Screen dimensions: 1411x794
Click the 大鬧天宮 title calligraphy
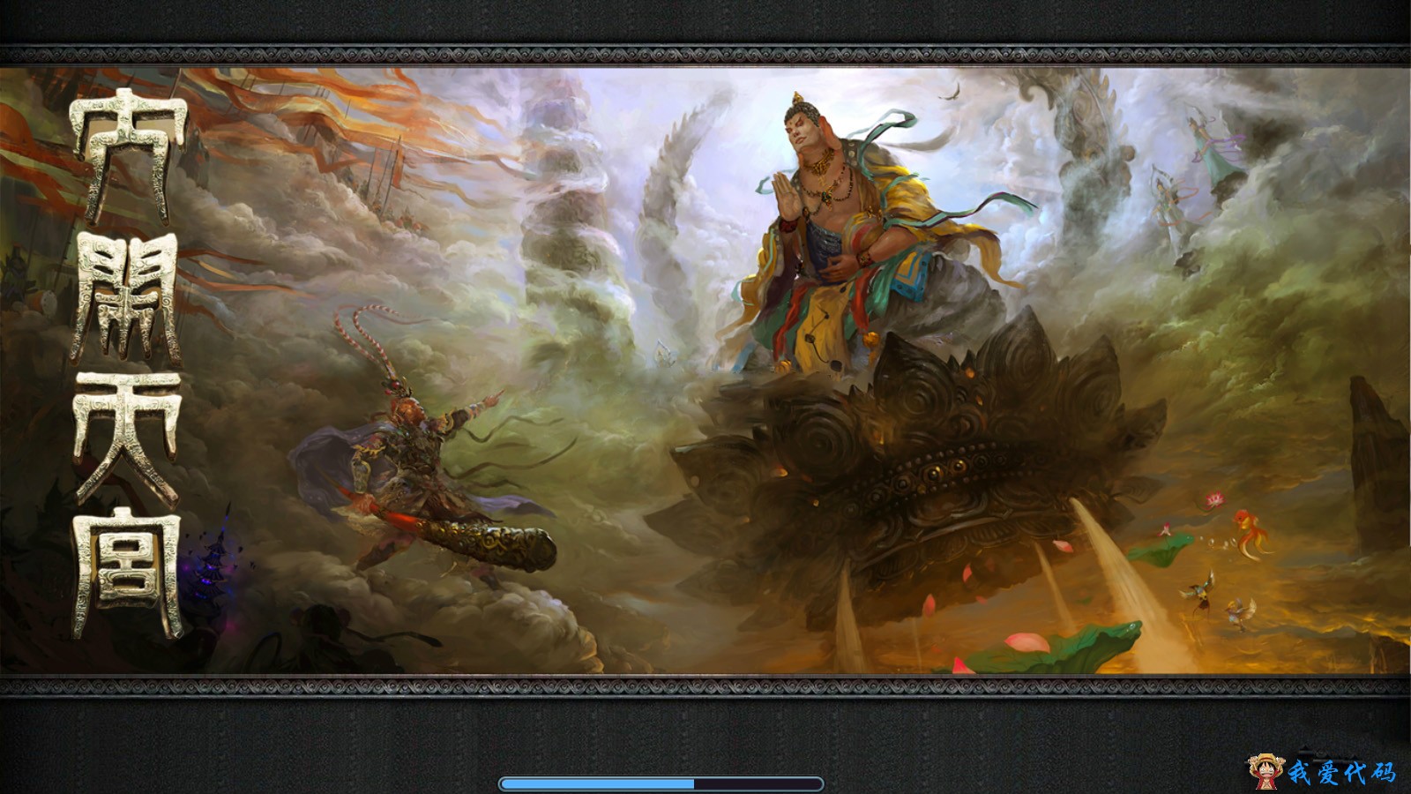click(127, 364)
